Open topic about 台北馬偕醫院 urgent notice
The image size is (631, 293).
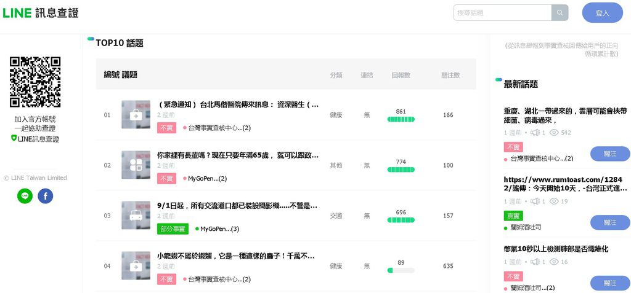pyautogui.click(x=238, y=104)
